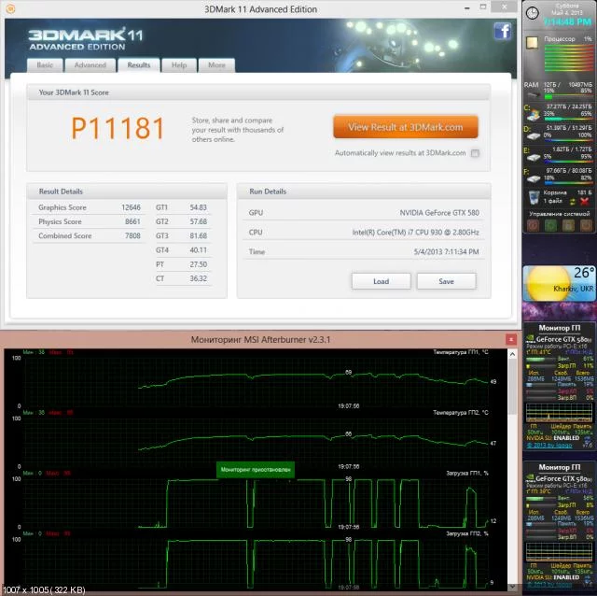Click the 26° temperature in weather gadget

[584, 273]
